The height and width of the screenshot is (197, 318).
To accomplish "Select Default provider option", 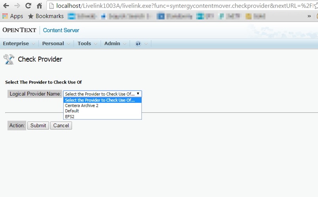I will click(72, 111).
